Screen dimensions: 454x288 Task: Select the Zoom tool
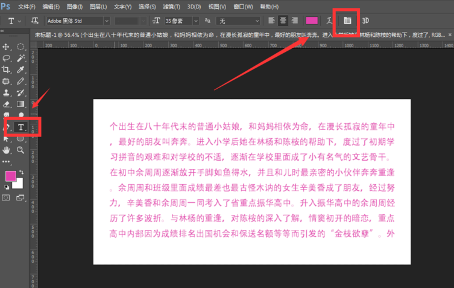20,150
